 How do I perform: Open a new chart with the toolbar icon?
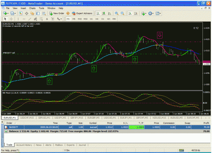click(5, 13)
